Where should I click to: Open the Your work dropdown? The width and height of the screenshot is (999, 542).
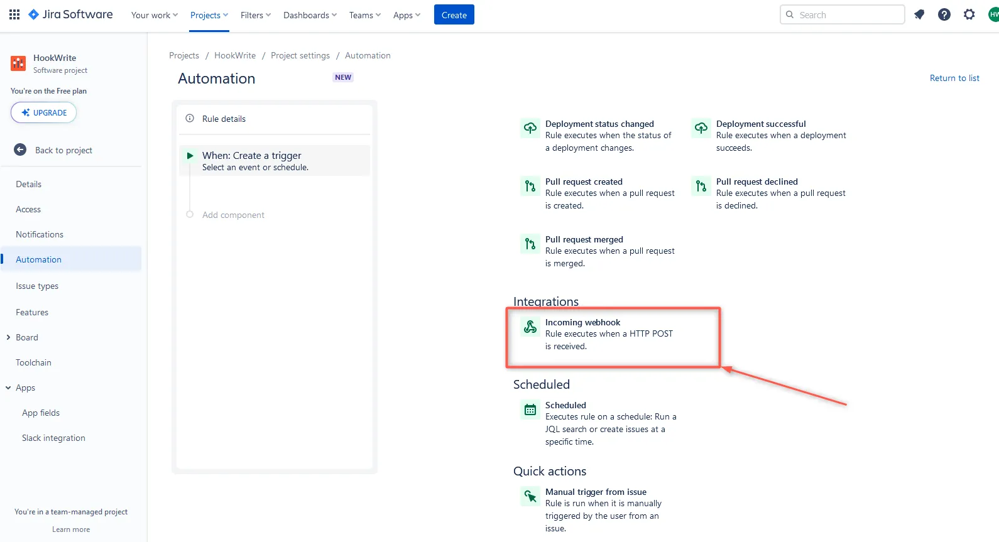(x=155, y=15)
